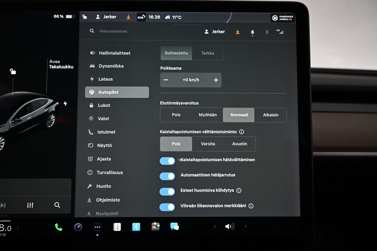Turn off Esteet huomioiva kiihdytys

point(168,192)
